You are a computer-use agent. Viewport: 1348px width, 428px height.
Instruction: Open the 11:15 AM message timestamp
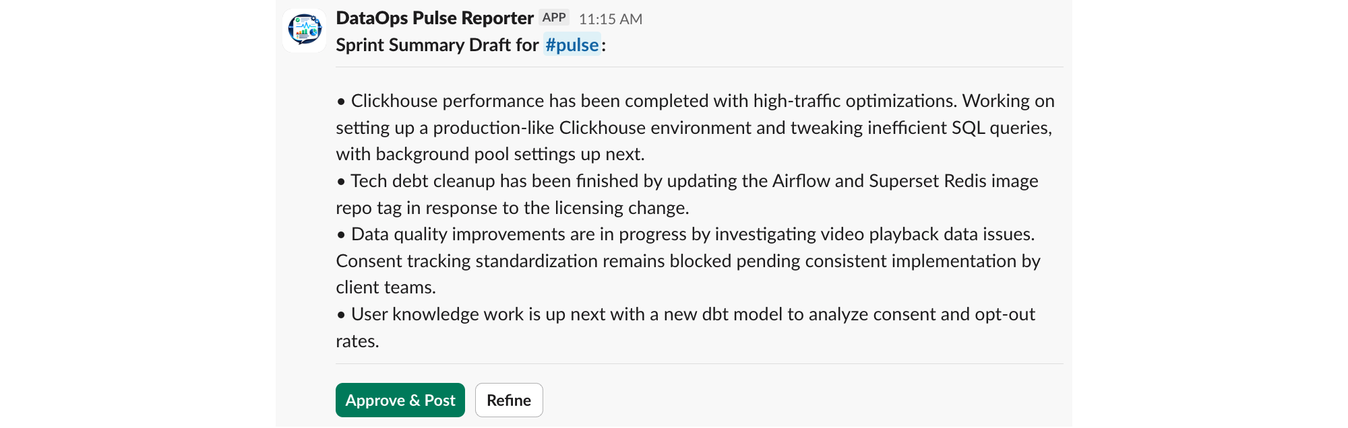[x=610, y=19]
